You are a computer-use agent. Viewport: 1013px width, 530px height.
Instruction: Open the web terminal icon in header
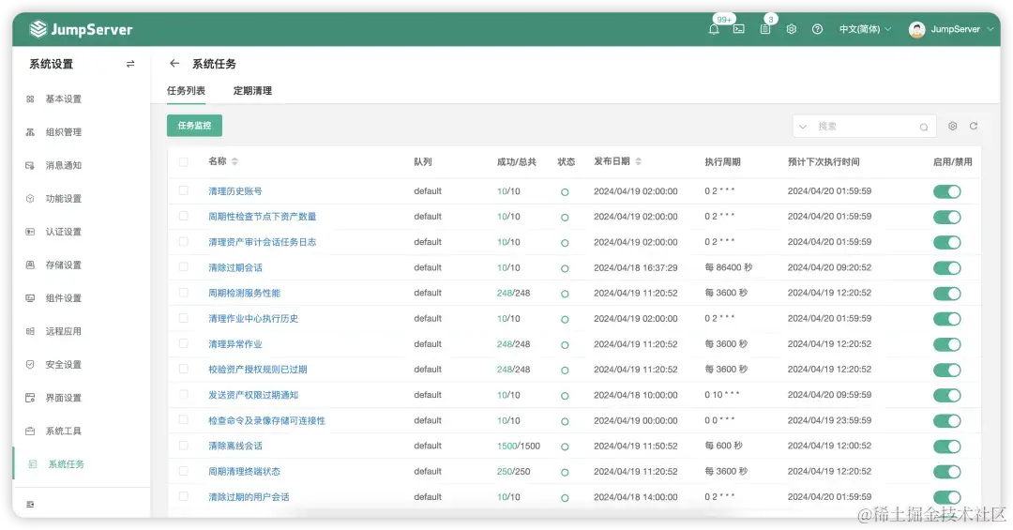738,29
